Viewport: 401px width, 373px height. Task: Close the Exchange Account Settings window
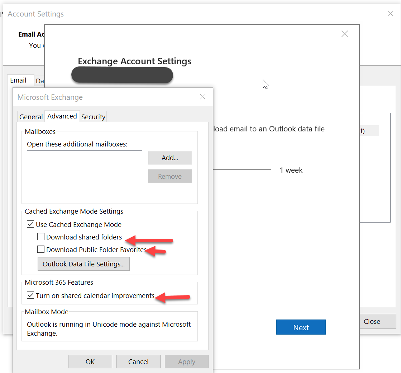(344, 34)
